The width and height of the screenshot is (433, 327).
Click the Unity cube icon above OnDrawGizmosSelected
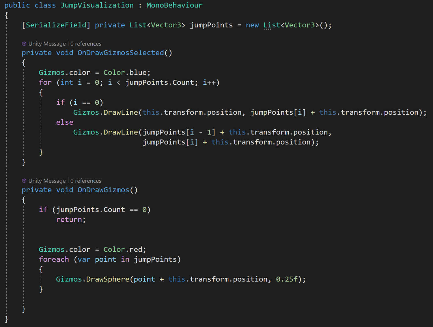pos(24,44)
